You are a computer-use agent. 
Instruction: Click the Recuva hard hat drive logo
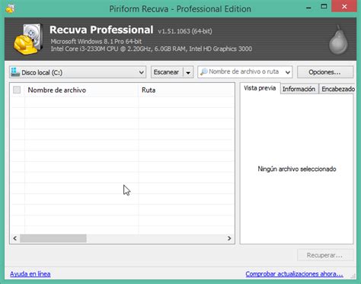tap(28, 39)
